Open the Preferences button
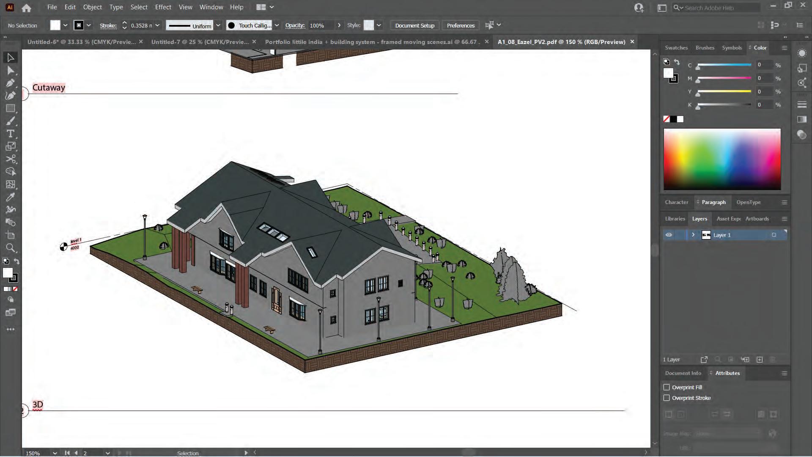 461,25
